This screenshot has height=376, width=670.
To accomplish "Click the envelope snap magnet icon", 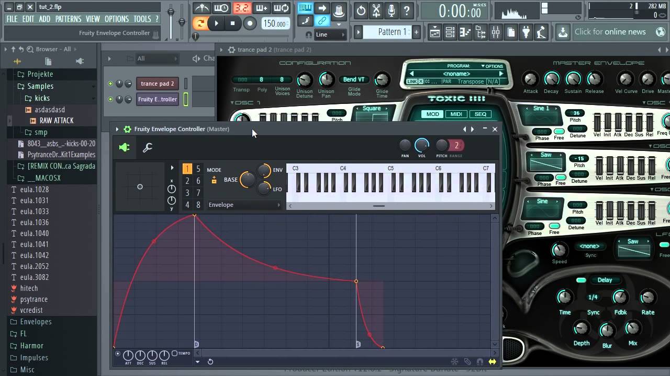I will click(479, 361).
